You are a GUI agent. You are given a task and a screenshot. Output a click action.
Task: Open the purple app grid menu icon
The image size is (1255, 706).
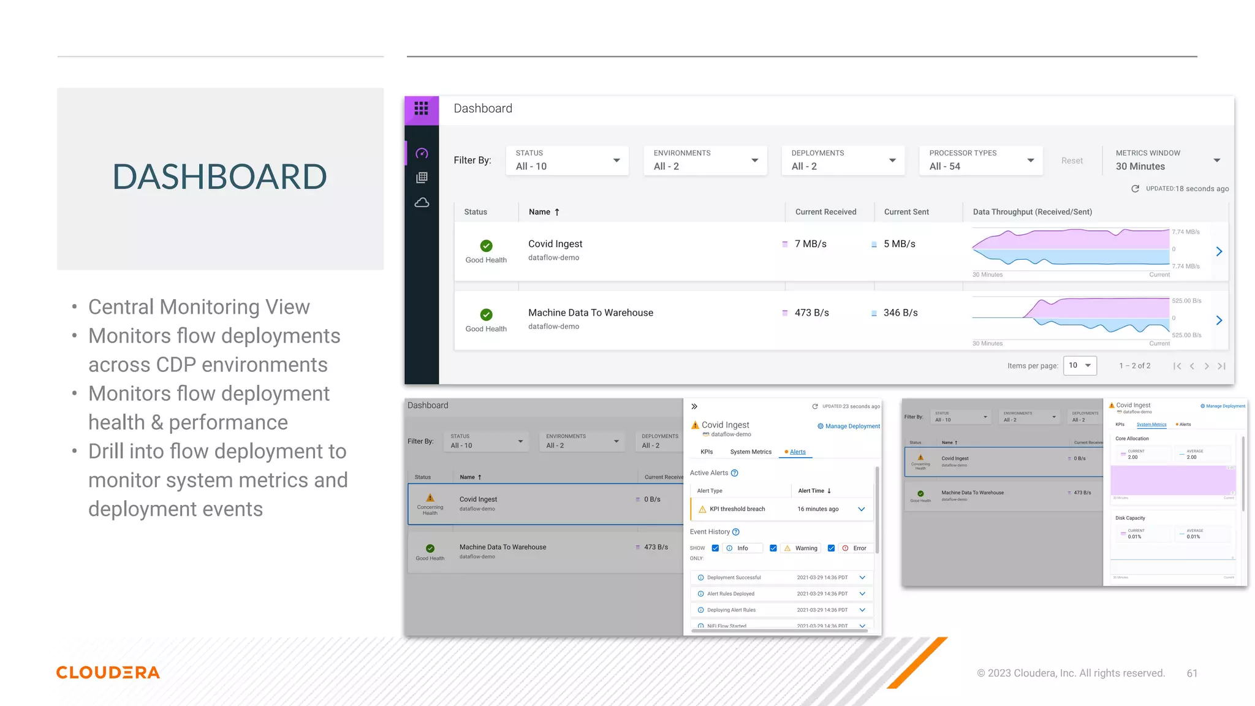tap(421, 109)
